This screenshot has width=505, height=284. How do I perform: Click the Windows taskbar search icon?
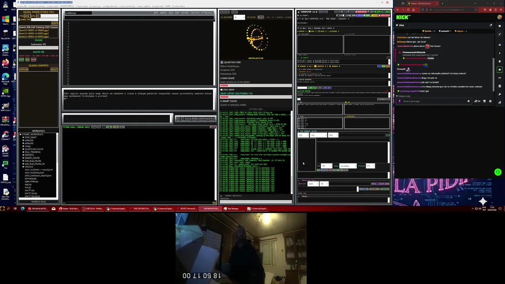click(x=8, y=208)
